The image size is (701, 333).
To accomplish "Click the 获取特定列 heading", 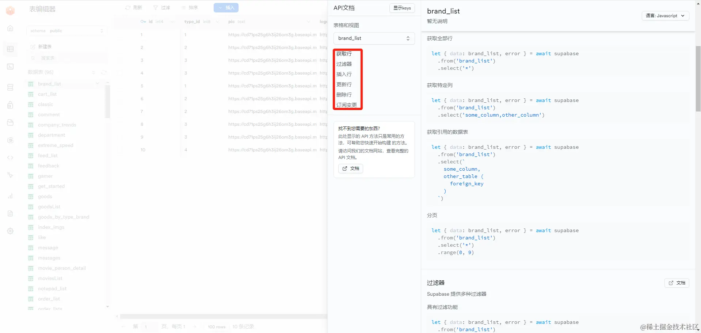I will [x=440, y=85].
